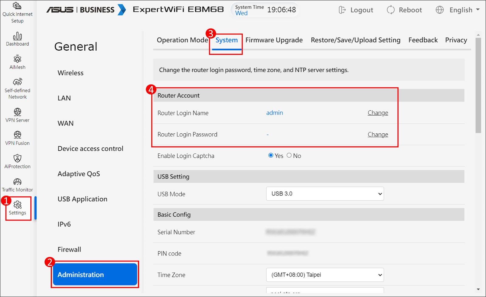
Task: Click the scrollbar down arrow
Action: (478, 289)
